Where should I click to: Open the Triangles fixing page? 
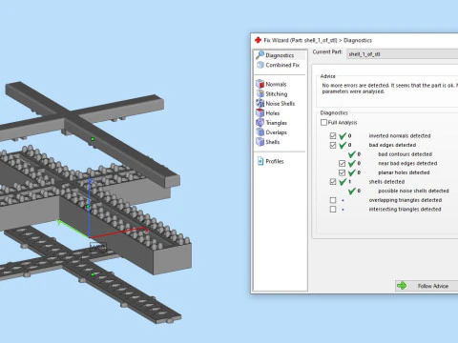pyautogui.click(x=276, y=123)
